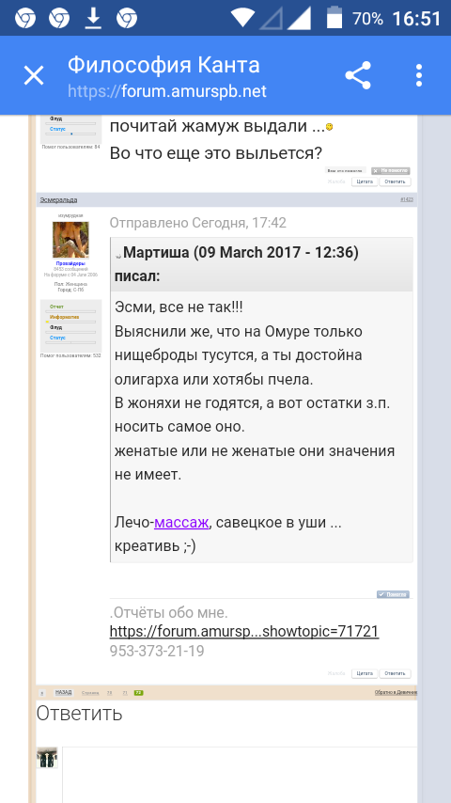The image size is (451, 803).
Task: Click Цитата button under Эсмеральда's post
Action: 365,673
